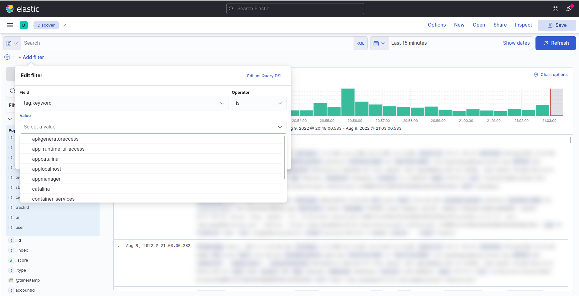
Task: Expand the Aug 9 21:03:00.232 document row
Action: (x=119, y=246)
